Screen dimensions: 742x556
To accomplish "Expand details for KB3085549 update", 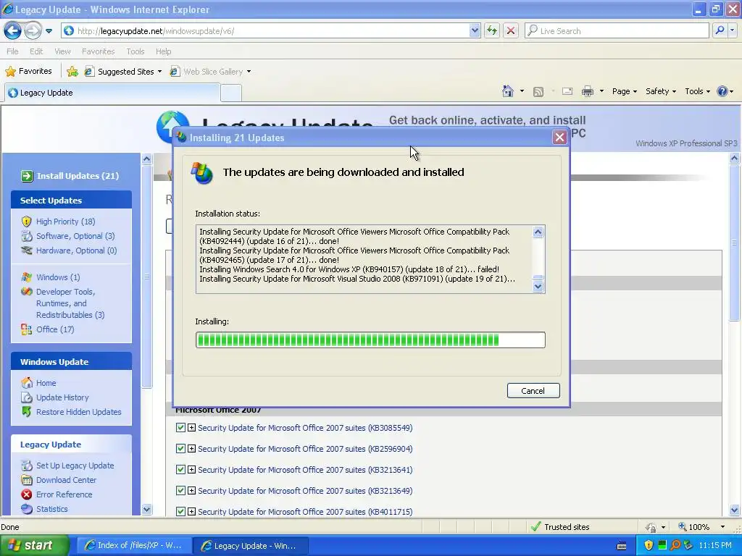I will pyautogui.click(x=191, y=427).
